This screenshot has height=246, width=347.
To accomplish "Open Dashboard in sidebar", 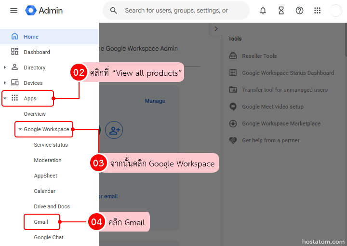I will 37,52.
